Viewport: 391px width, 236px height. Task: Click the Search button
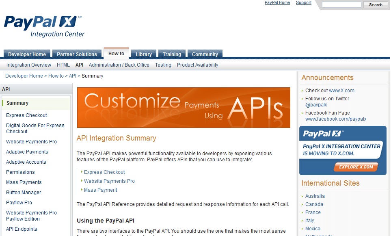pyautogui.click(x=376, y=5)
